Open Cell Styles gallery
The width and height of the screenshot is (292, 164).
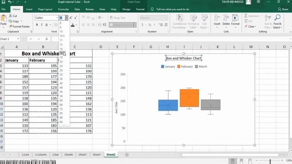(204, 22)
